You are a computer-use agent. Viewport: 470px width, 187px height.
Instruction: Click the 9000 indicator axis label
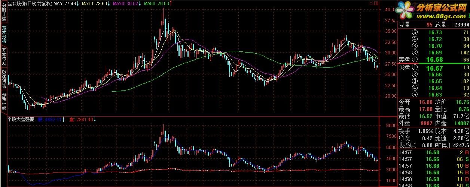[x=390, y=126]
